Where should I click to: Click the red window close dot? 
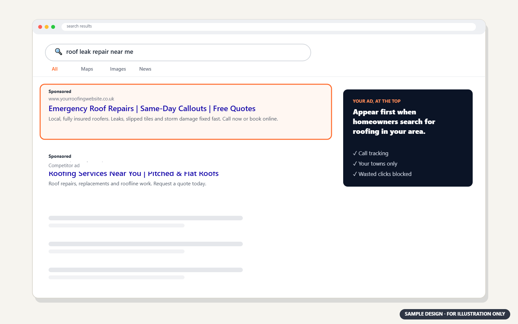pyautogui.click(x=40, y=27)
